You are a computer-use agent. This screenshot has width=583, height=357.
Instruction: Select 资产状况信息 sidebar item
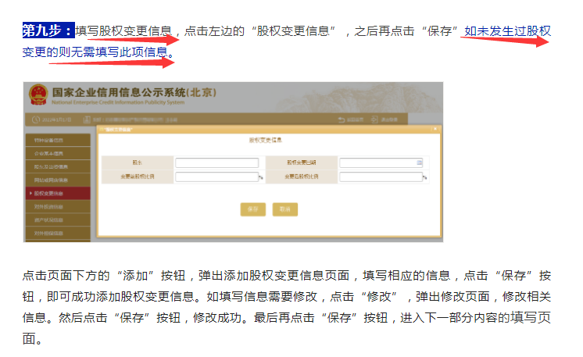(x=56, y=220)
